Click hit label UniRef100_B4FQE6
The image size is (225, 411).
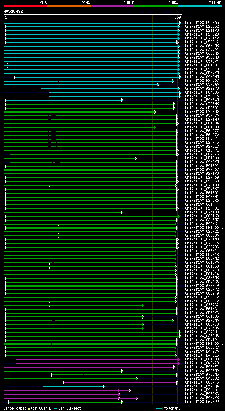click(x=202, y=355)
